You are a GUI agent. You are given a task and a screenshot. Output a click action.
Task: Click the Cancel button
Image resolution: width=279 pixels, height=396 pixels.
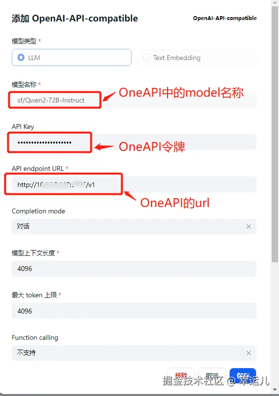coord(212,375)
